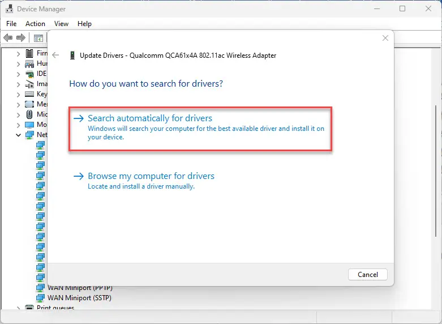Open the Action menu
Screen dimensions: 442x324
35,24
